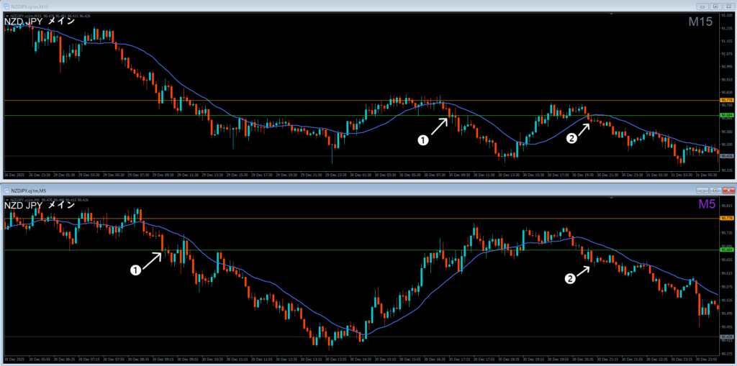Select the 'NZD JPY メイン' label in the M5 chart
737x366 pixels.
40,206
